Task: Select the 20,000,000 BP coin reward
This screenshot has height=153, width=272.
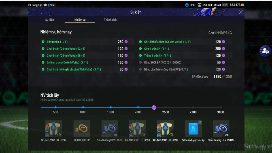Action: 82,129
